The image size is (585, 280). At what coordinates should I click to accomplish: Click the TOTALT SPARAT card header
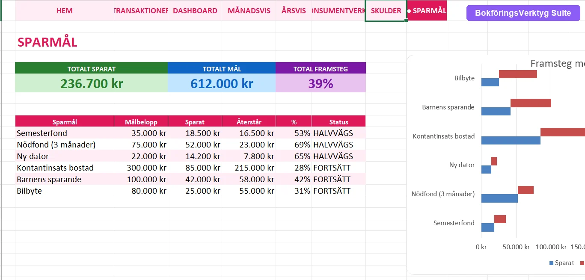(x=92, y=68)
